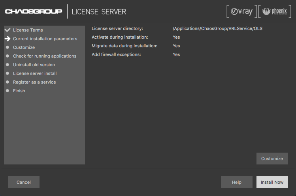
Task: Click the Chaos Group logo
Action: tap(34, 11)
